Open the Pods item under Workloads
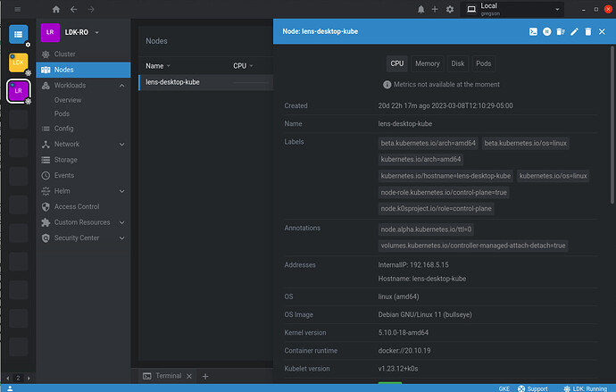 [x=62, y=113]
